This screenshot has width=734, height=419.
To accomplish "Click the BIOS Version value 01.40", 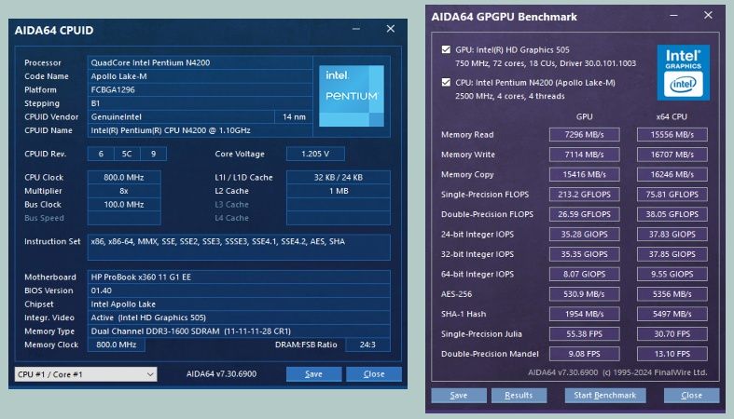I will 239,291.
